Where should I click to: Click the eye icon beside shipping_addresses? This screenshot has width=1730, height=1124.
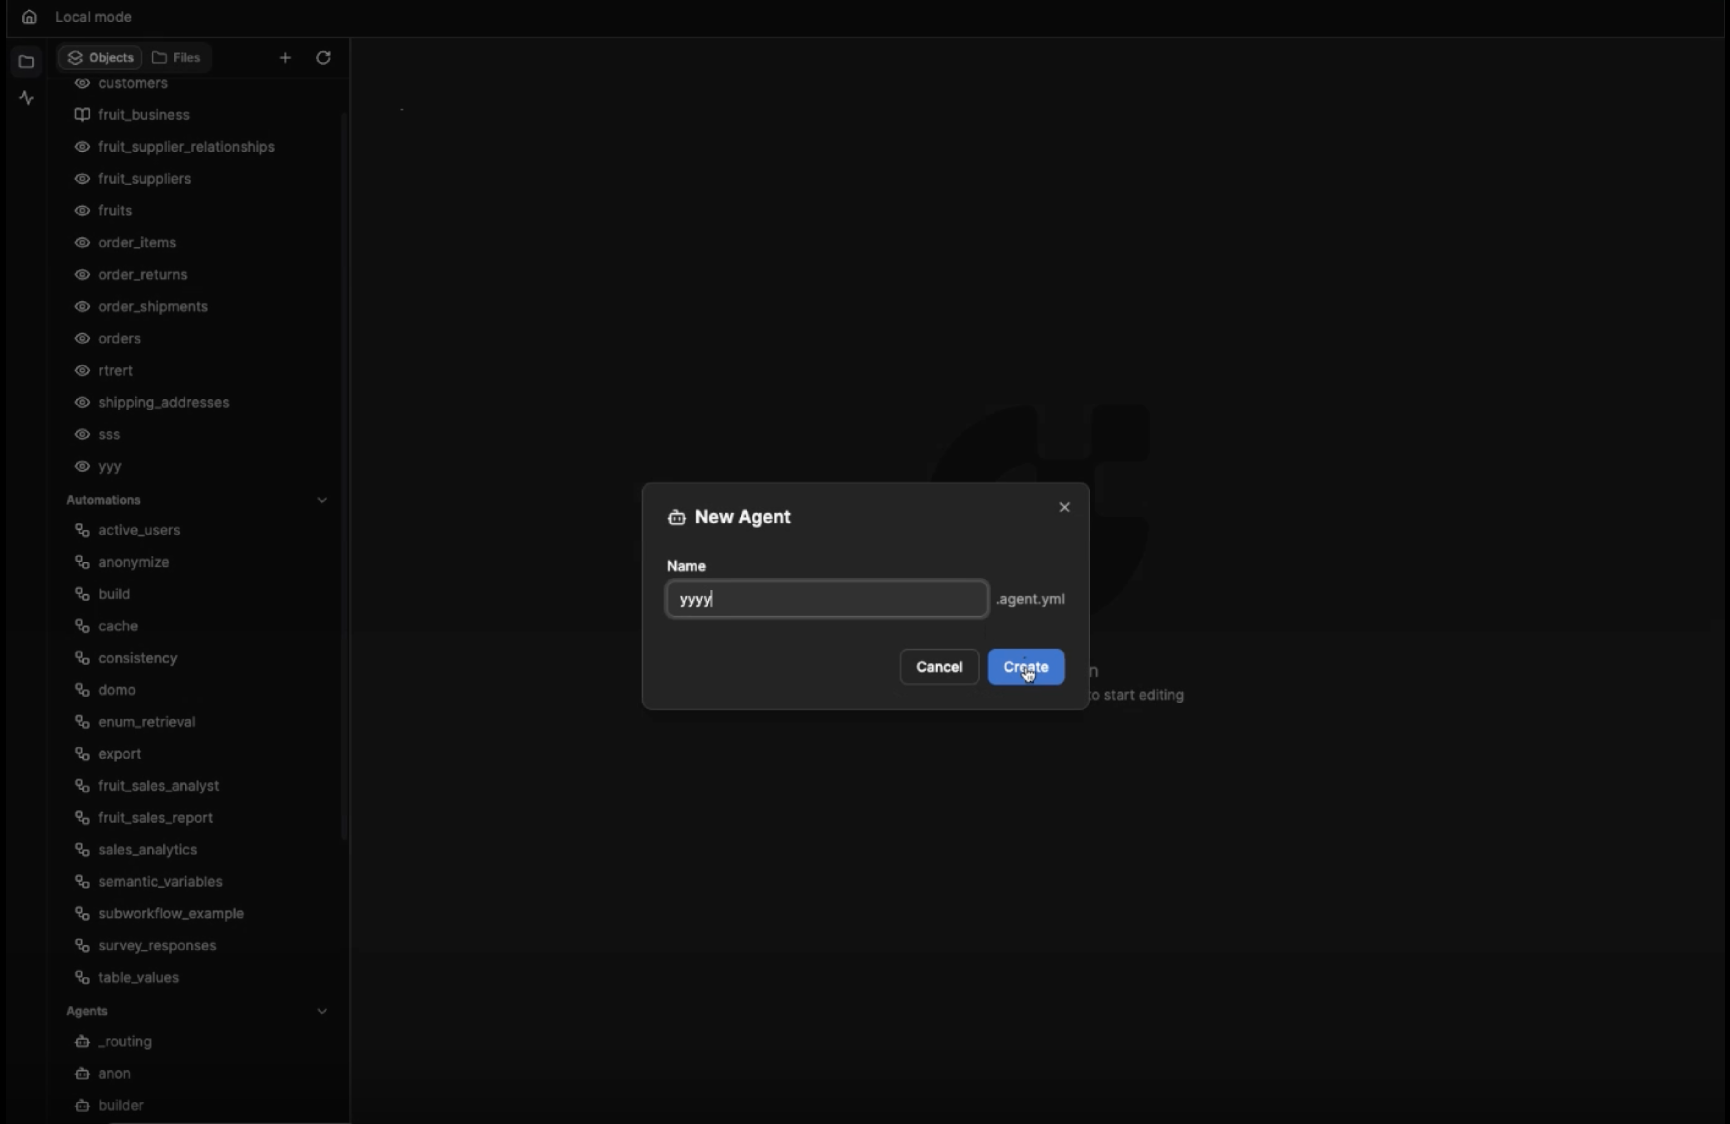pyautogui.click(x=82, y=402)
